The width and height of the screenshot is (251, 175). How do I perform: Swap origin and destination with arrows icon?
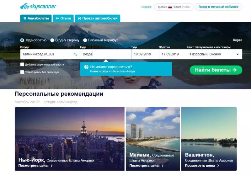[x=76, y=54]
